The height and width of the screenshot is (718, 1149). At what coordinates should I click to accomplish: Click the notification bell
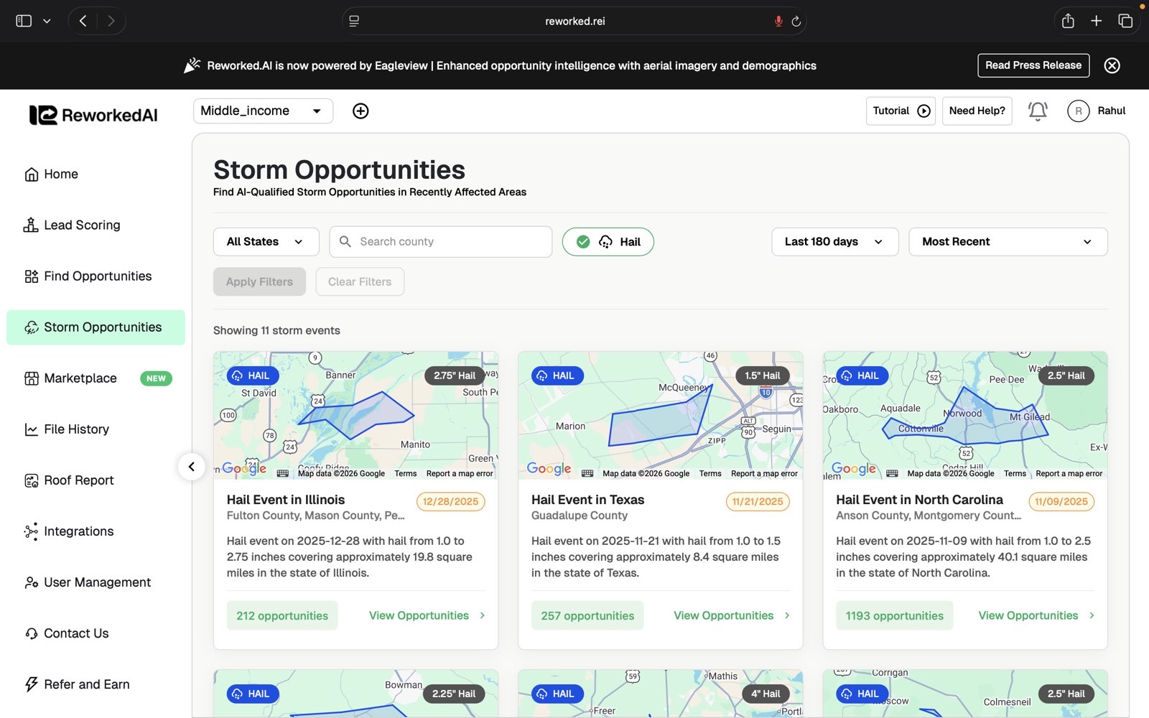click(x=1037, y=111)
